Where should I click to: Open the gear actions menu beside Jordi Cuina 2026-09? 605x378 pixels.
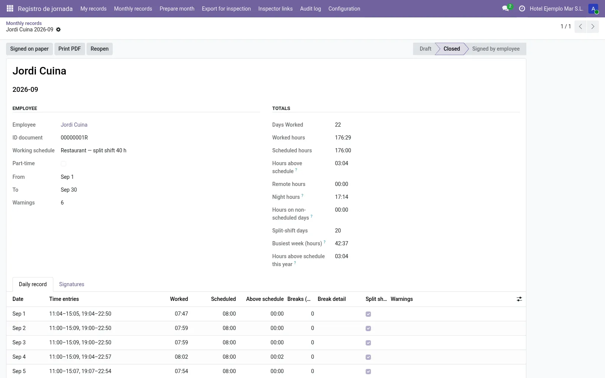[58, 29]
